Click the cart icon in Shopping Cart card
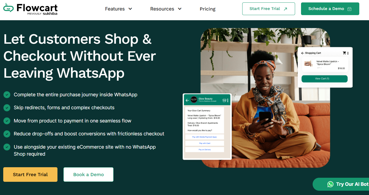The height and width of the screenshot is (195, 369). coord(344,53)
